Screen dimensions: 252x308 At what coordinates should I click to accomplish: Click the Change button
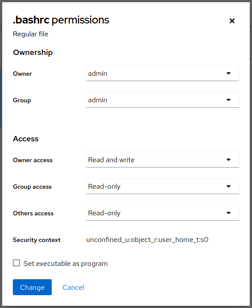(32, 287)
